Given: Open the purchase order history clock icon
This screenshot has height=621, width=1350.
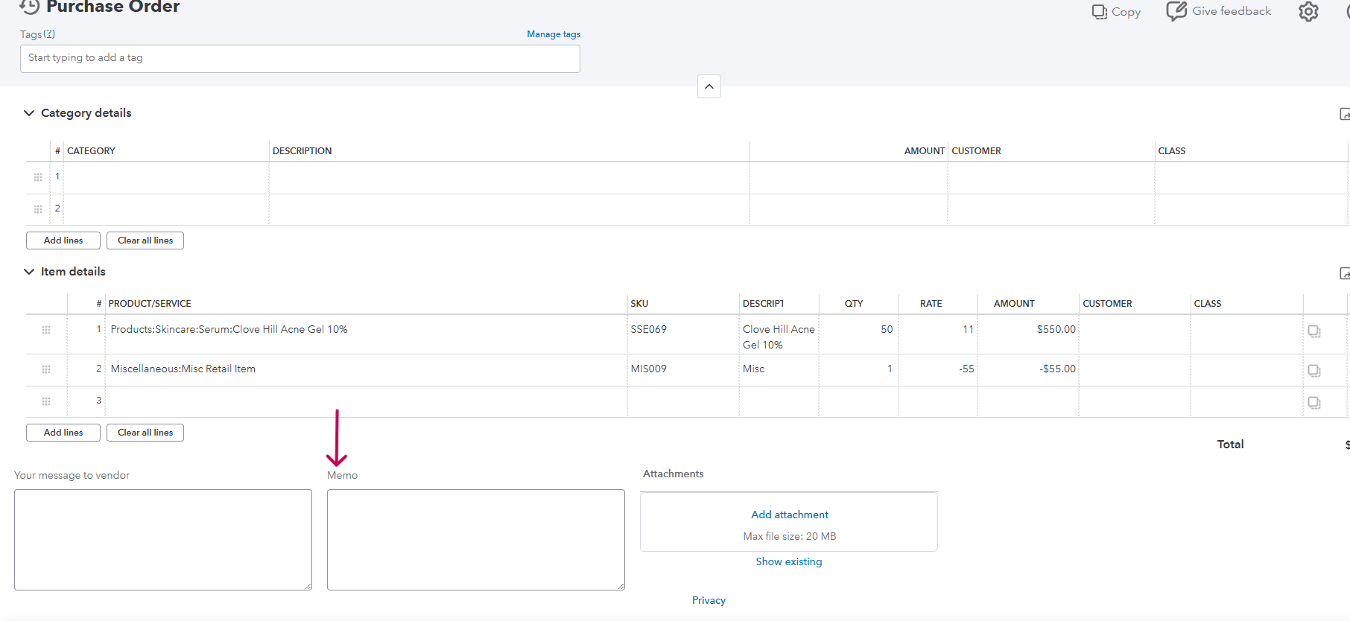Looking at the screenshot, I should [30, 7].
